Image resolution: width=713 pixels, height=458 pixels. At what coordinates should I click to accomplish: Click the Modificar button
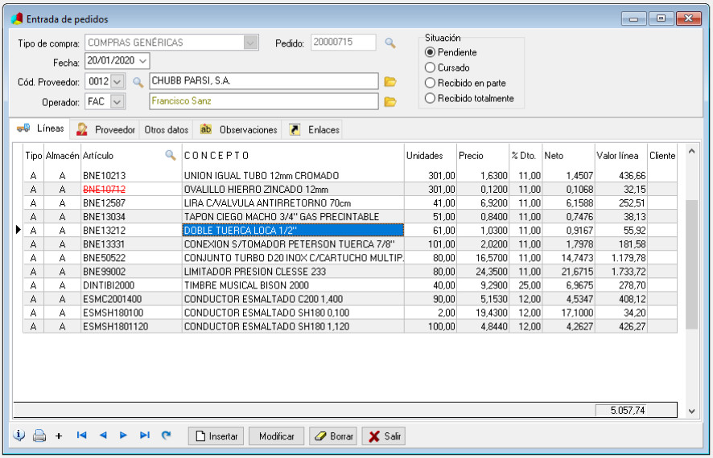click(x=277, y=436)
